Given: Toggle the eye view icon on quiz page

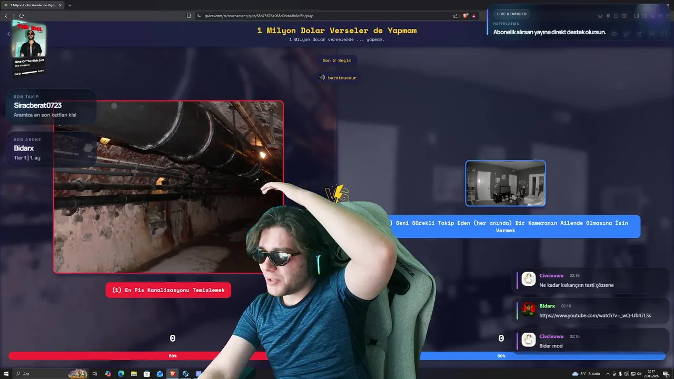Looking at the screenshot, I should click(x=613, y=34).
